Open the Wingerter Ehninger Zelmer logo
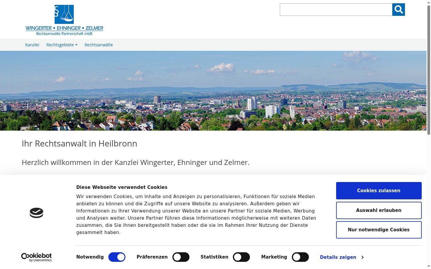This screenshot has width=431, height=269. click(64, 20)
